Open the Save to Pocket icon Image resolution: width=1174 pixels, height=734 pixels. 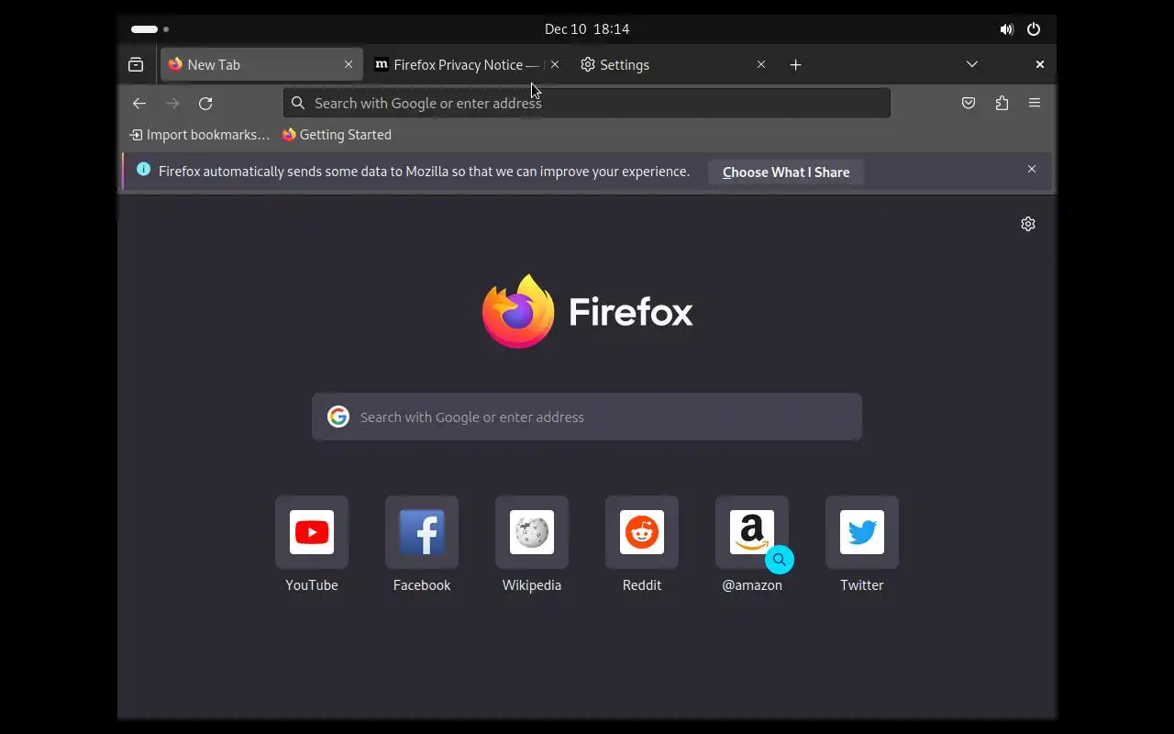click(969, 103)
